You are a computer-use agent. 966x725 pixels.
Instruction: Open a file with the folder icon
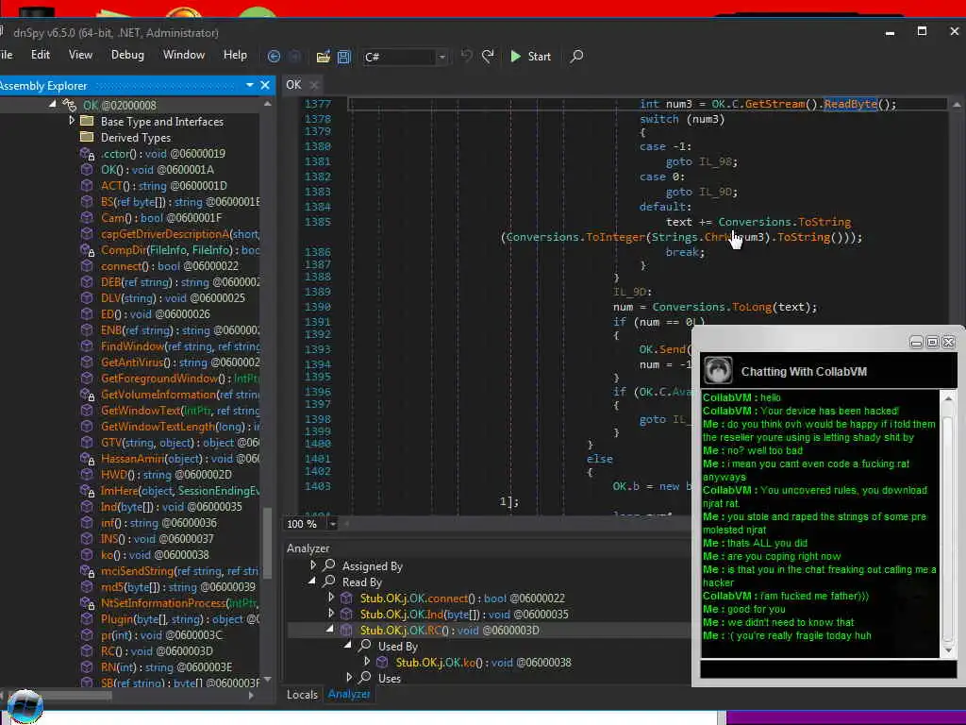click(x=323, y=57)
